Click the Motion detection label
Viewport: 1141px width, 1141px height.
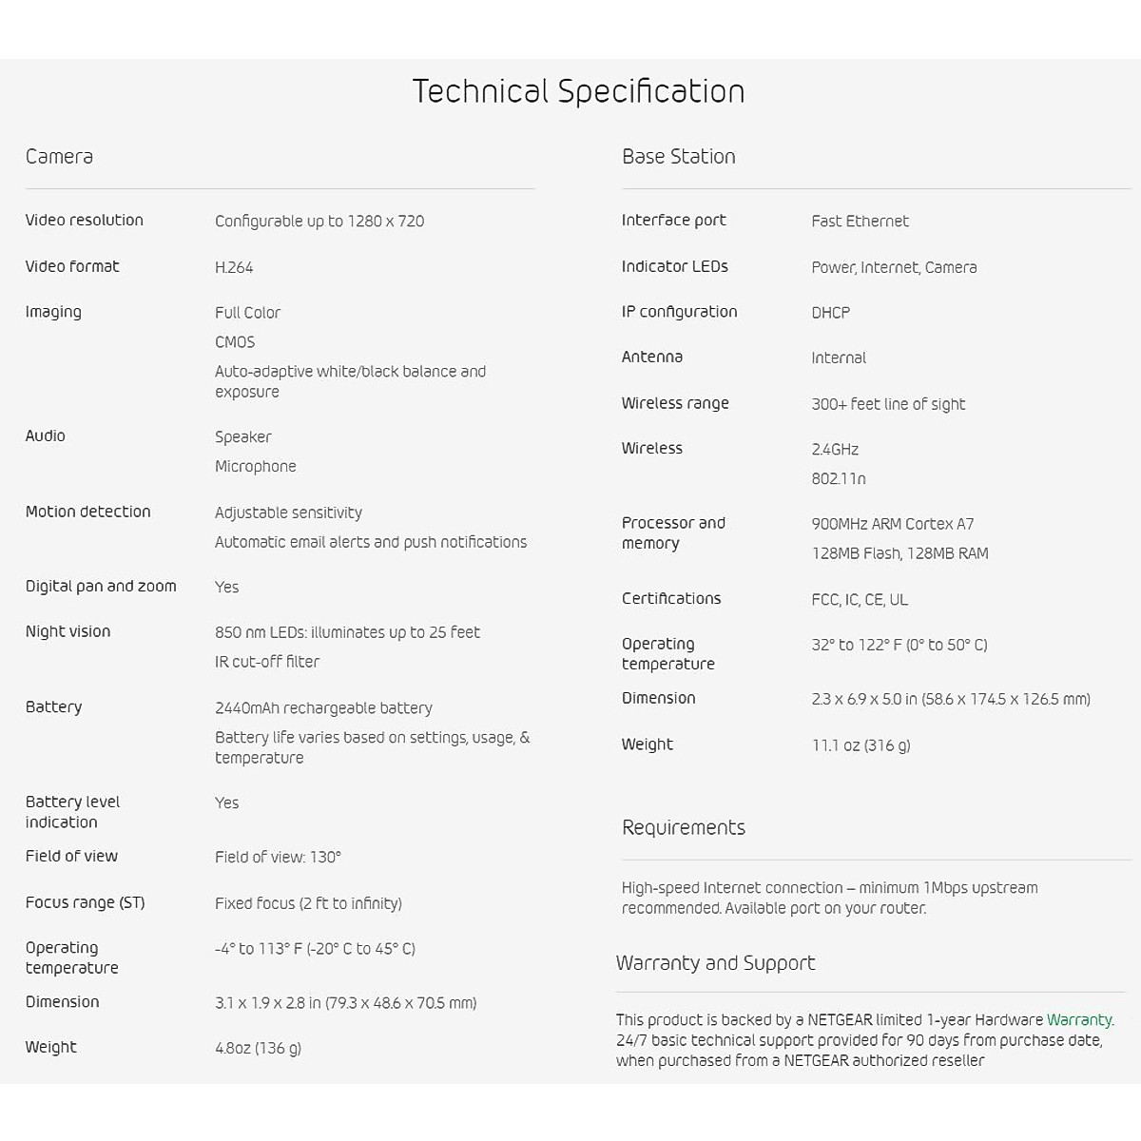(x=87, y=512)
